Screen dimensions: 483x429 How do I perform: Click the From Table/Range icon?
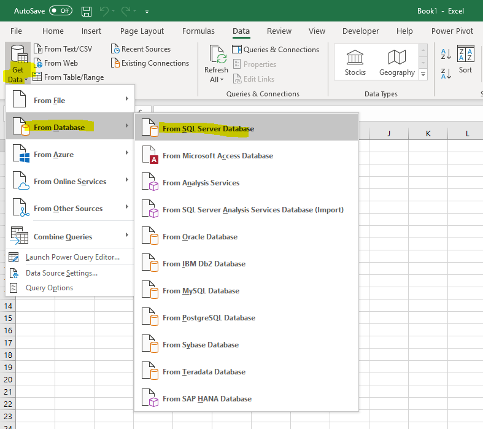click(x=37, y=77)
